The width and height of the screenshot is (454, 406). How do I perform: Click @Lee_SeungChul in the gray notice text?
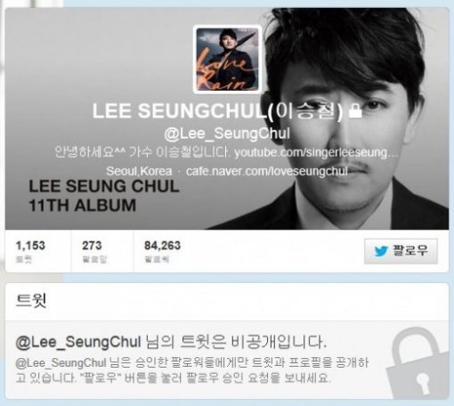click(x=61, y=362)
